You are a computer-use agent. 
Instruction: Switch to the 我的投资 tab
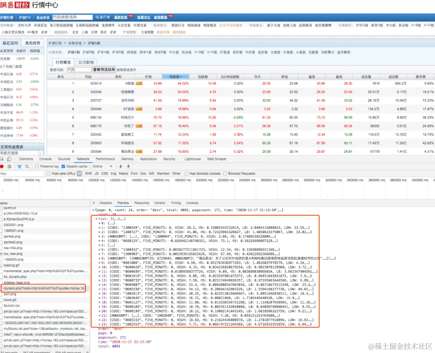[x=33, y=43]
